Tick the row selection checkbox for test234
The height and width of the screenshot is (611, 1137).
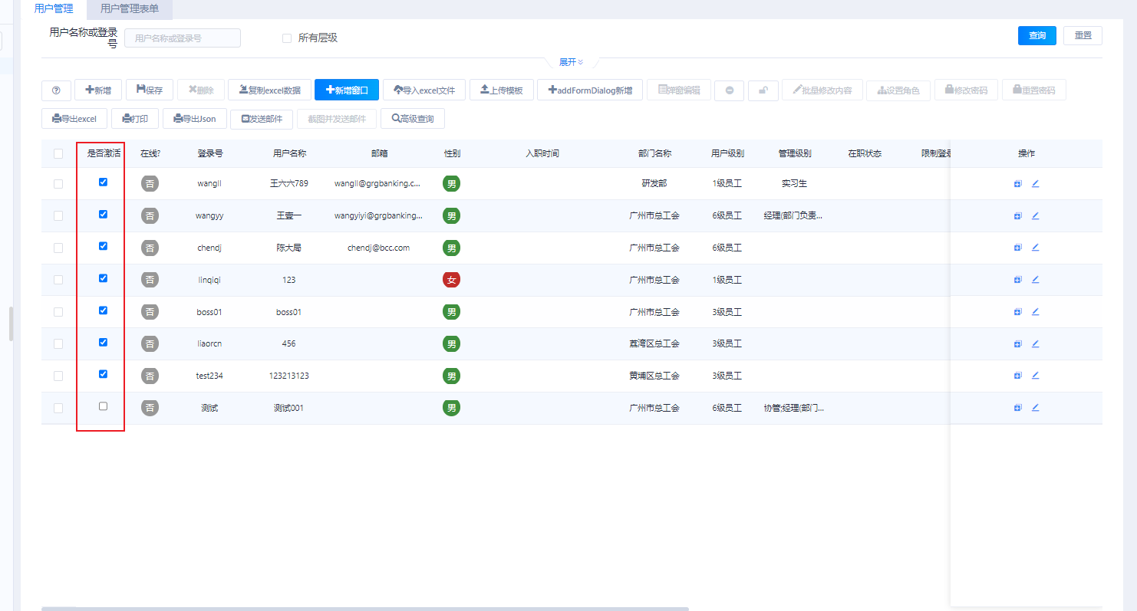pos(58,376)
